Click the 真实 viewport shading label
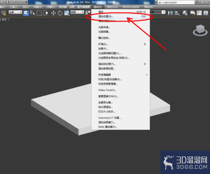This screenshot has height=174, width=210. tap(4, 20)
